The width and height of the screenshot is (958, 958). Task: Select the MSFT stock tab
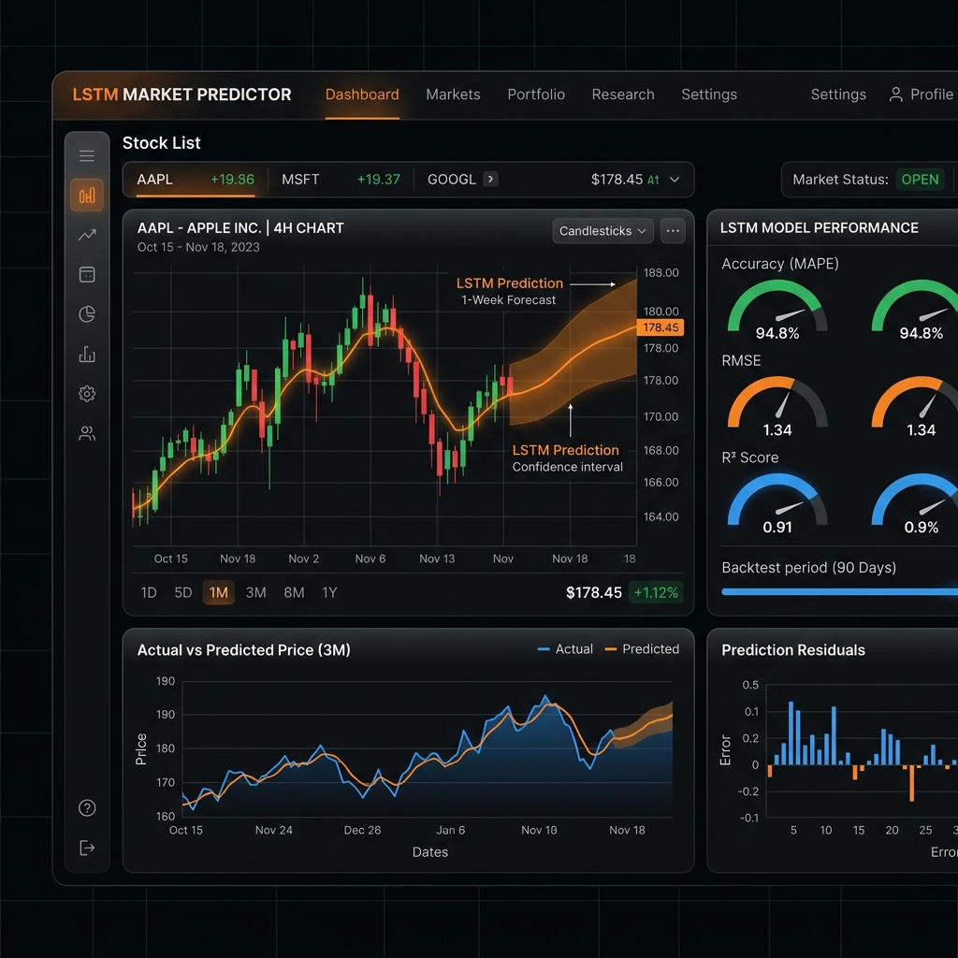coord(341,180)
